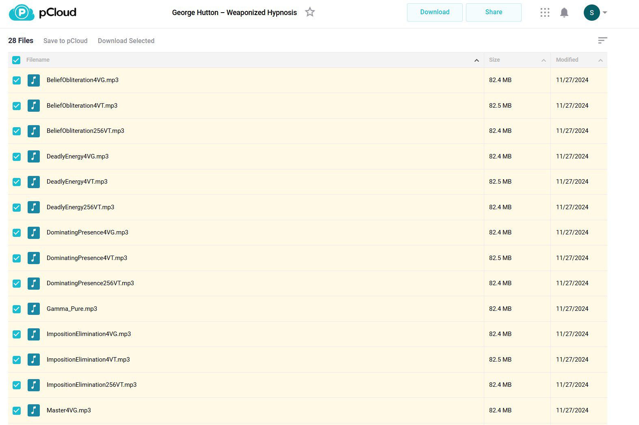Uncheck ImpositionElimination256VT.mp3 checkbox
The image size is (639, 425).
tap(17, 385)
